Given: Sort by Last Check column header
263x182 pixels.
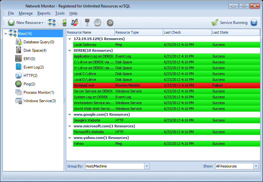Looking at the screenshot, I should tap(187, 32).
